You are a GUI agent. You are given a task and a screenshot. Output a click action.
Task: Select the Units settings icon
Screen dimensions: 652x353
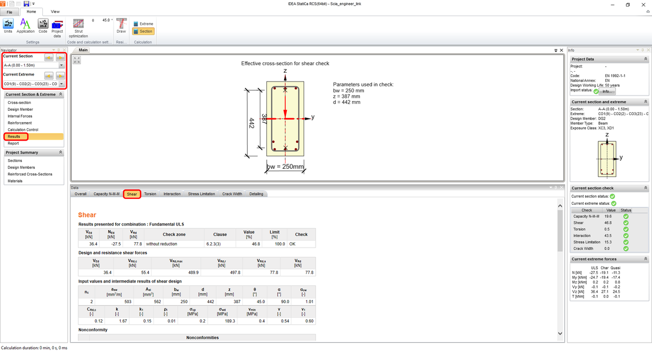click(x=8, y=24)
